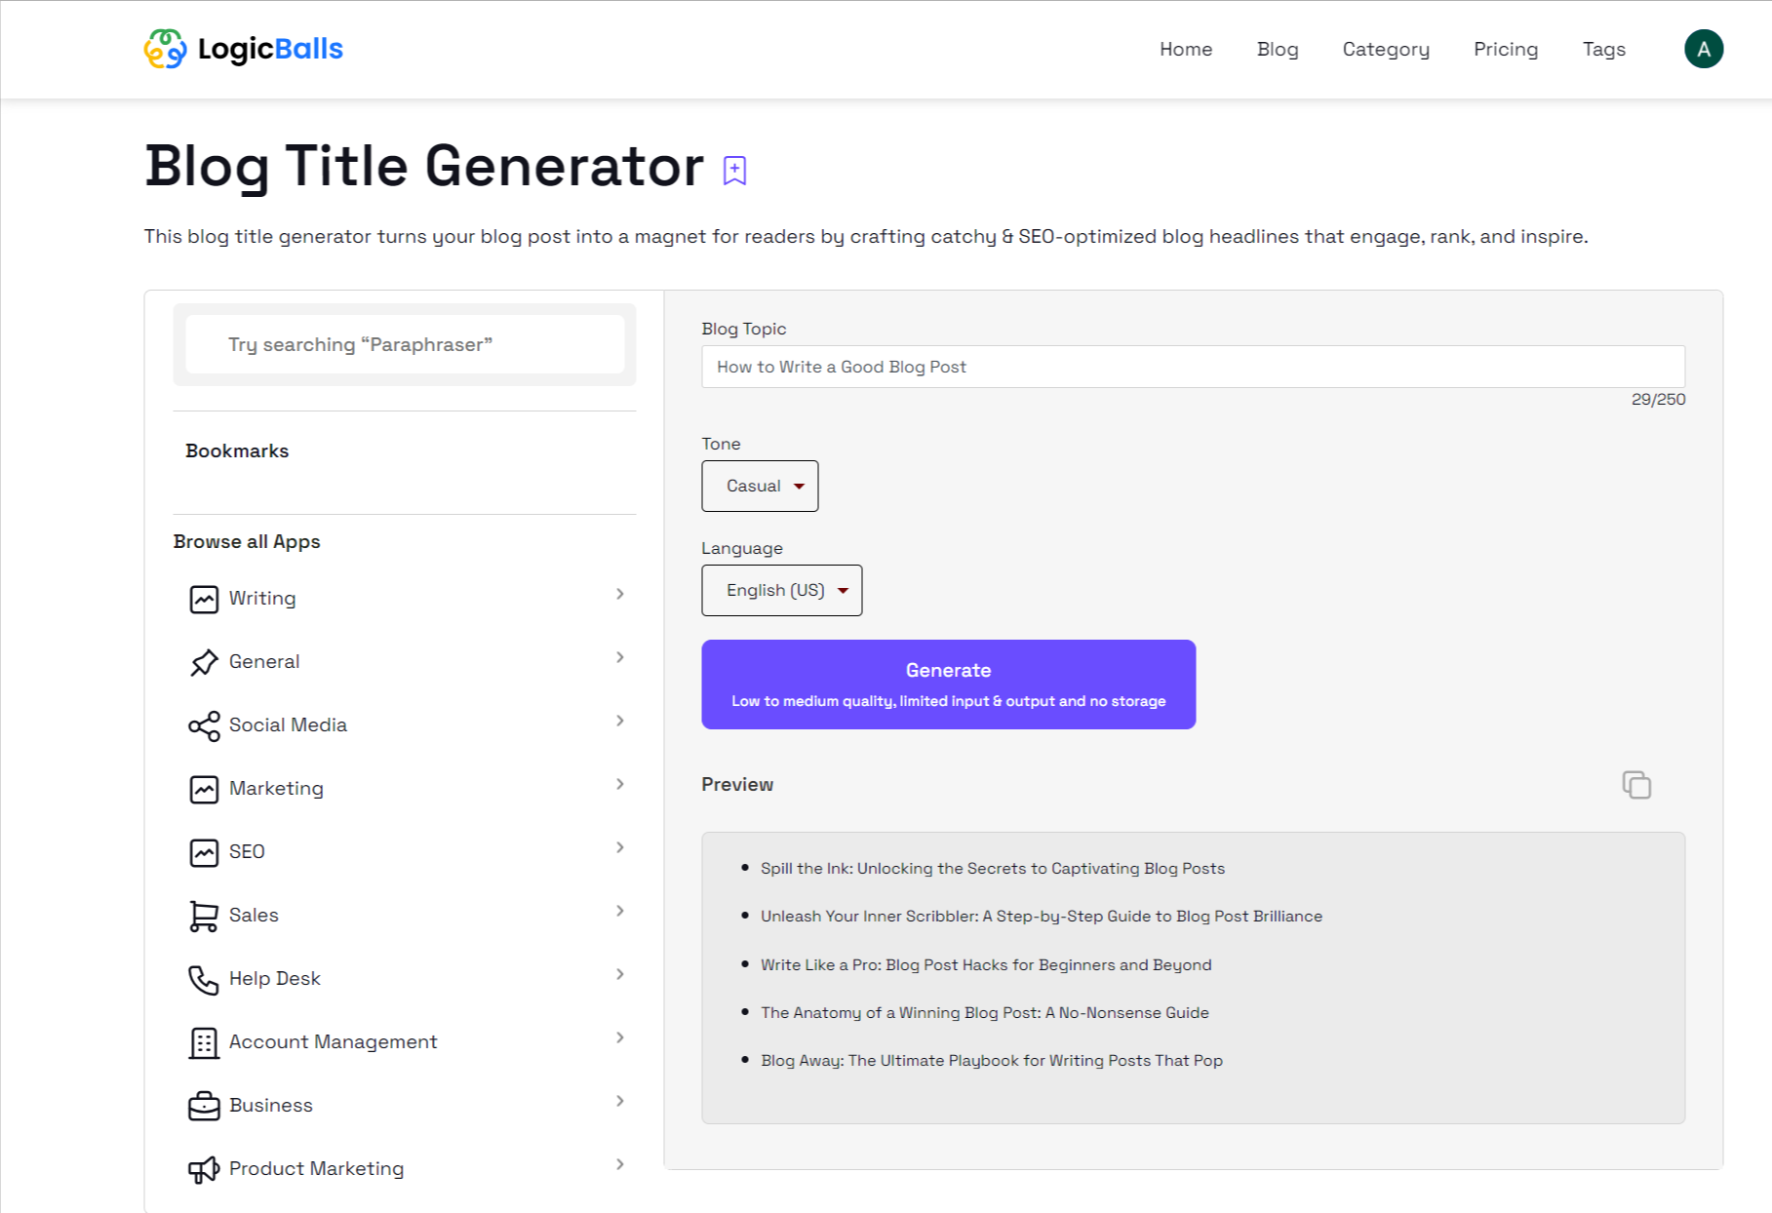
Task: Click the Writing category icon
Action: click(204, 599)
